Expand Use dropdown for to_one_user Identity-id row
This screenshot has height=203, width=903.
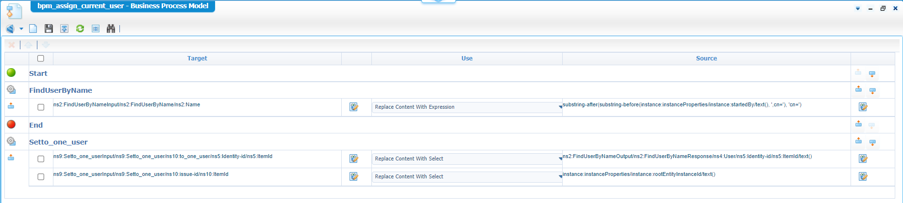[x=560, y=159]
